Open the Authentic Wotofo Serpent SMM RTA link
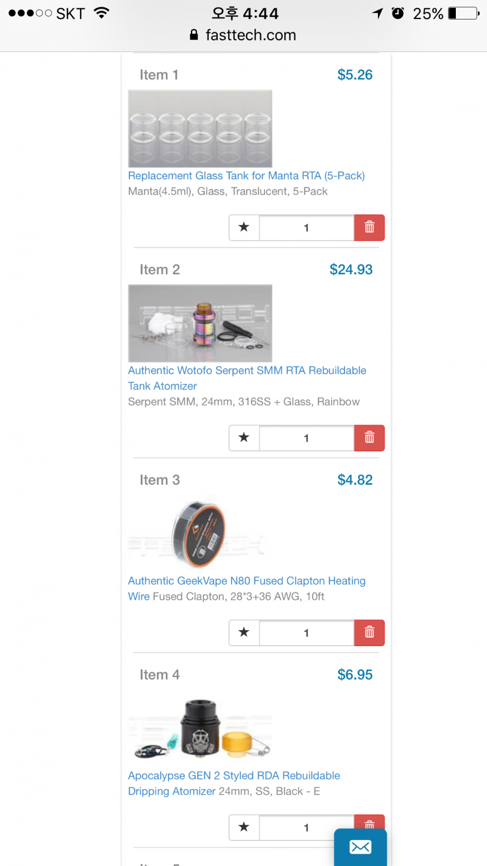Viewport: 487px width, 866px height. [x=247, y=378]
